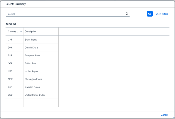Choose the EUR currency code
The width and height of the screenshot is (175, 119).
point(10,55)
